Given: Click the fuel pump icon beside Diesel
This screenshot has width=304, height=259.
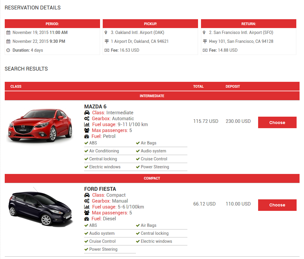Looking at the screenshot, I should pos(86,219).
